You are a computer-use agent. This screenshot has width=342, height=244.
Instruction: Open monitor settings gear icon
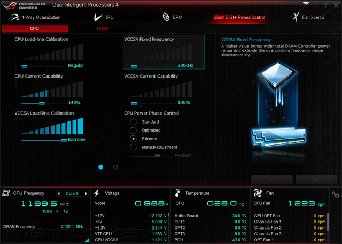pyautogui.click(x=336, y=194)
